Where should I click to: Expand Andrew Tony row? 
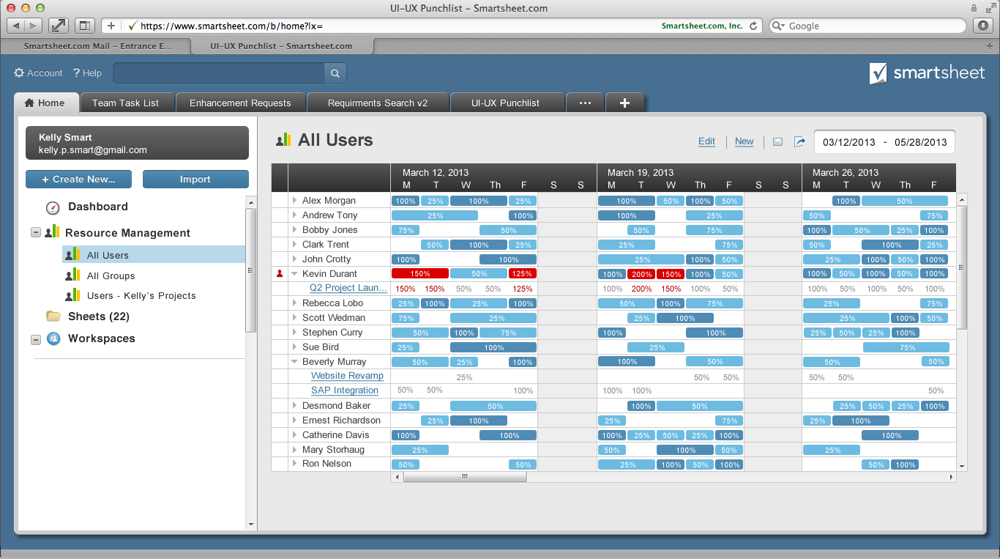[294, 215]
